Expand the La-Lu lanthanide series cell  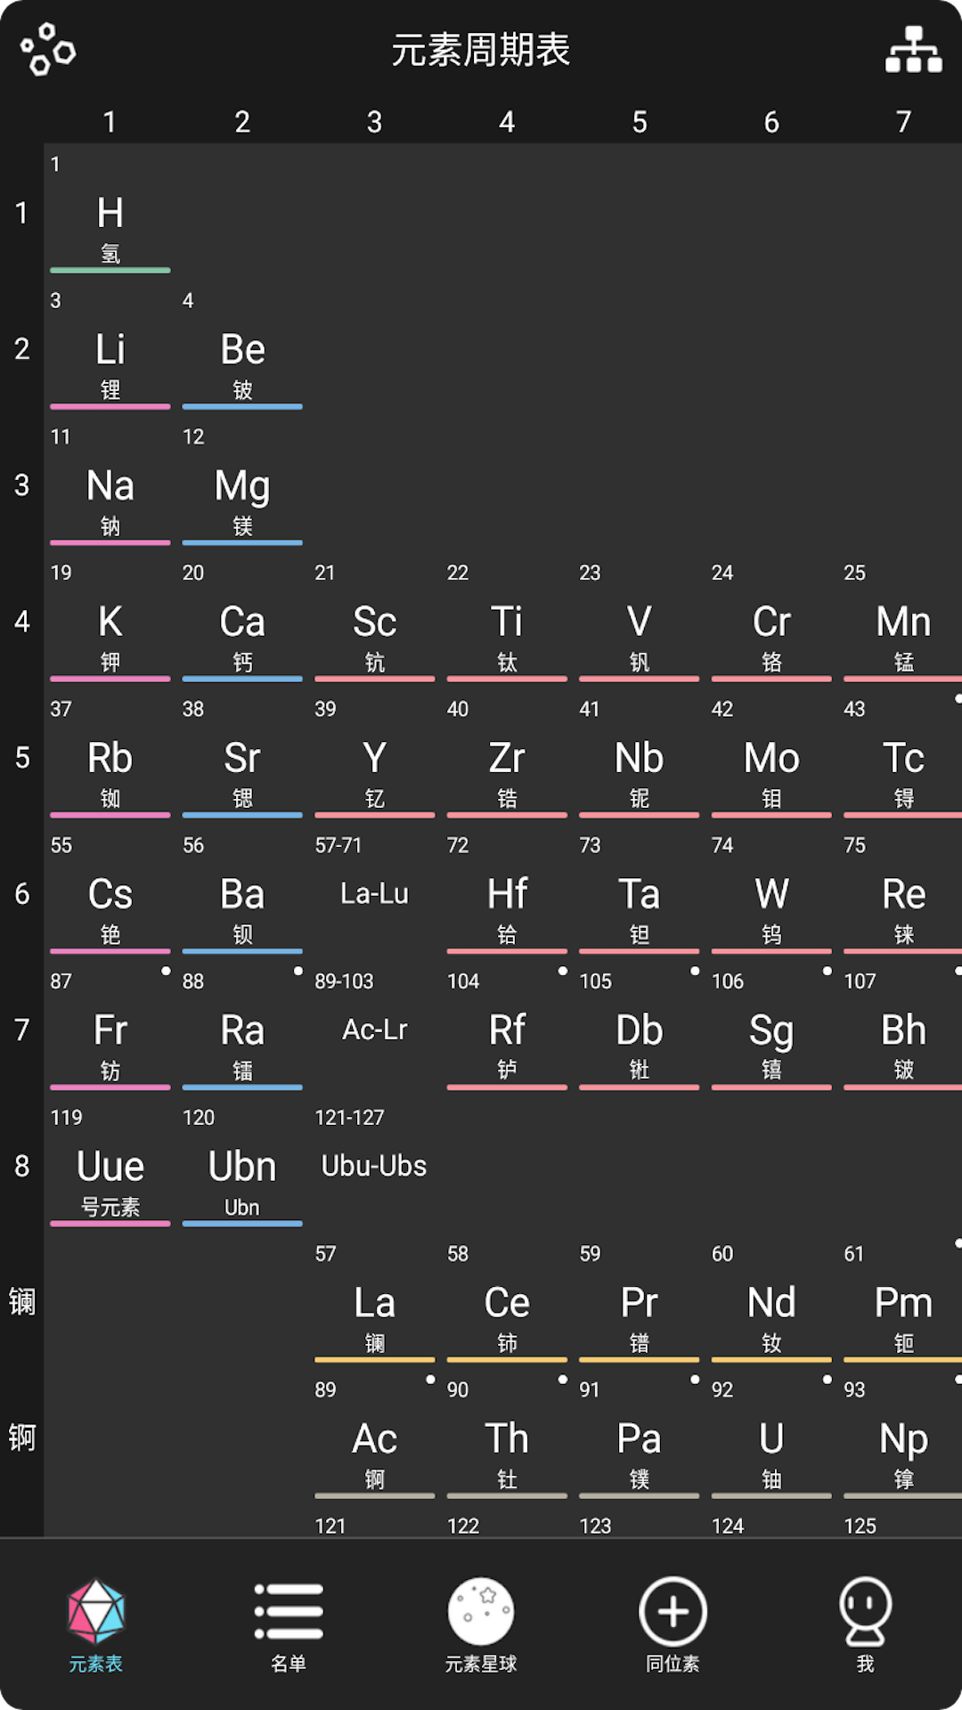[374, 893]
